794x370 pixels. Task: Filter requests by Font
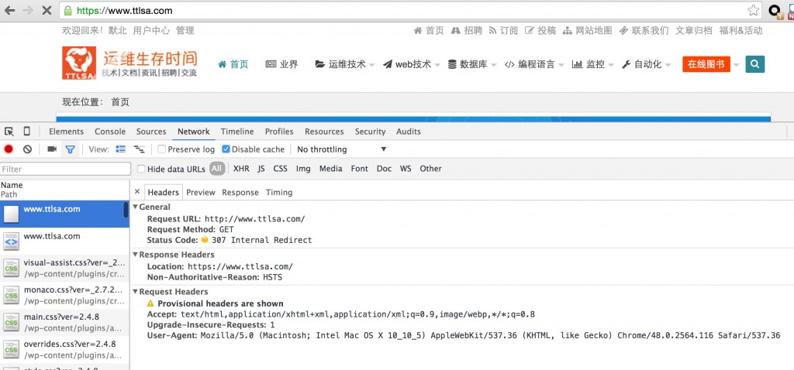point(360,169)
